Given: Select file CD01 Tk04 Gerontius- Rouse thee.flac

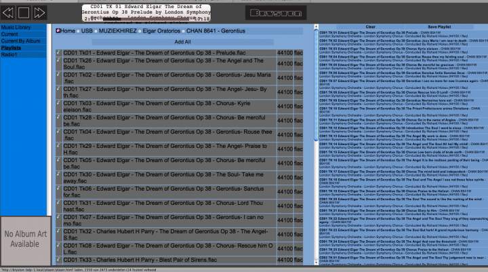Looking at the screenshot, I should (x=168, y=135).
